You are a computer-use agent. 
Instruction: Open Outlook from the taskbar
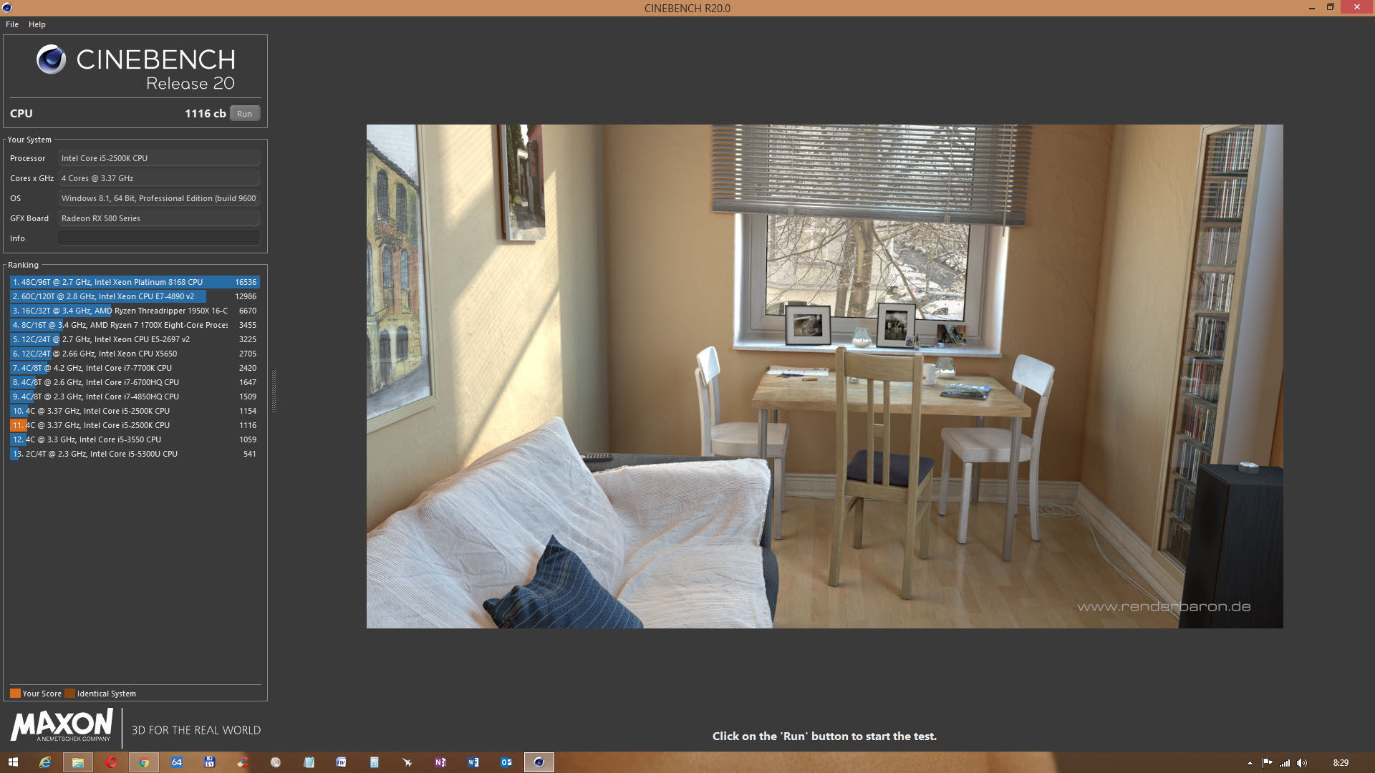[506, 762]
